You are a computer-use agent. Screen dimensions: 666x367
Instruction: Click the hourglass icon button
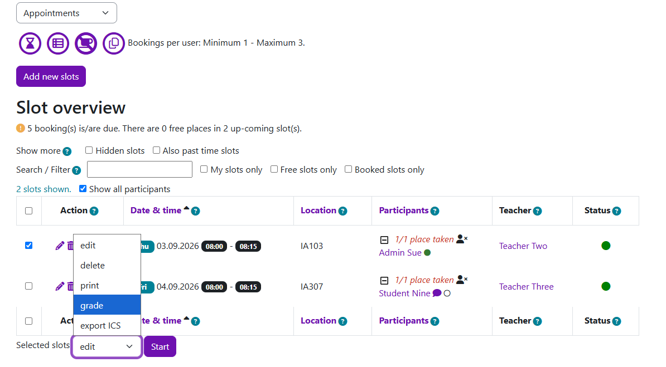tap(30, 43)
